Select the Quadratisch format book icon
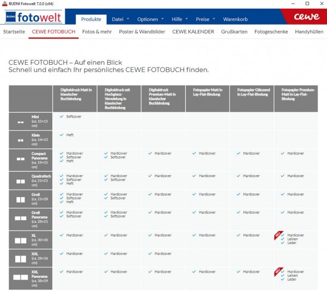The image size is (327, 291). point(21,181)
